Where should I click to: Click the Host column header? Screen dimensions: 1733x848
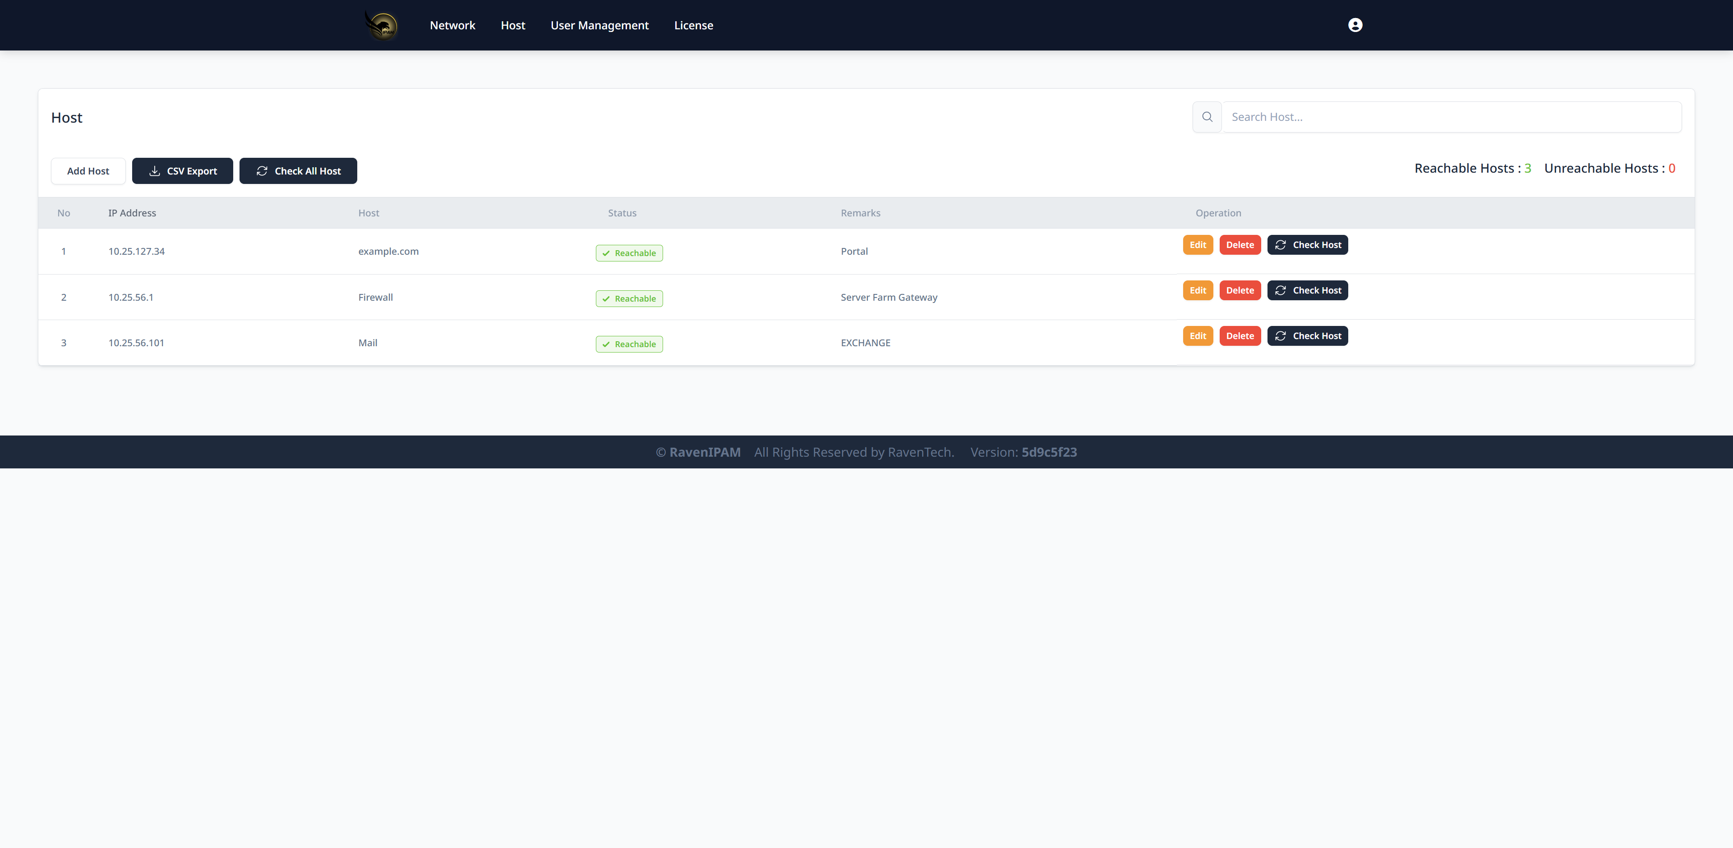pos(369,213)
